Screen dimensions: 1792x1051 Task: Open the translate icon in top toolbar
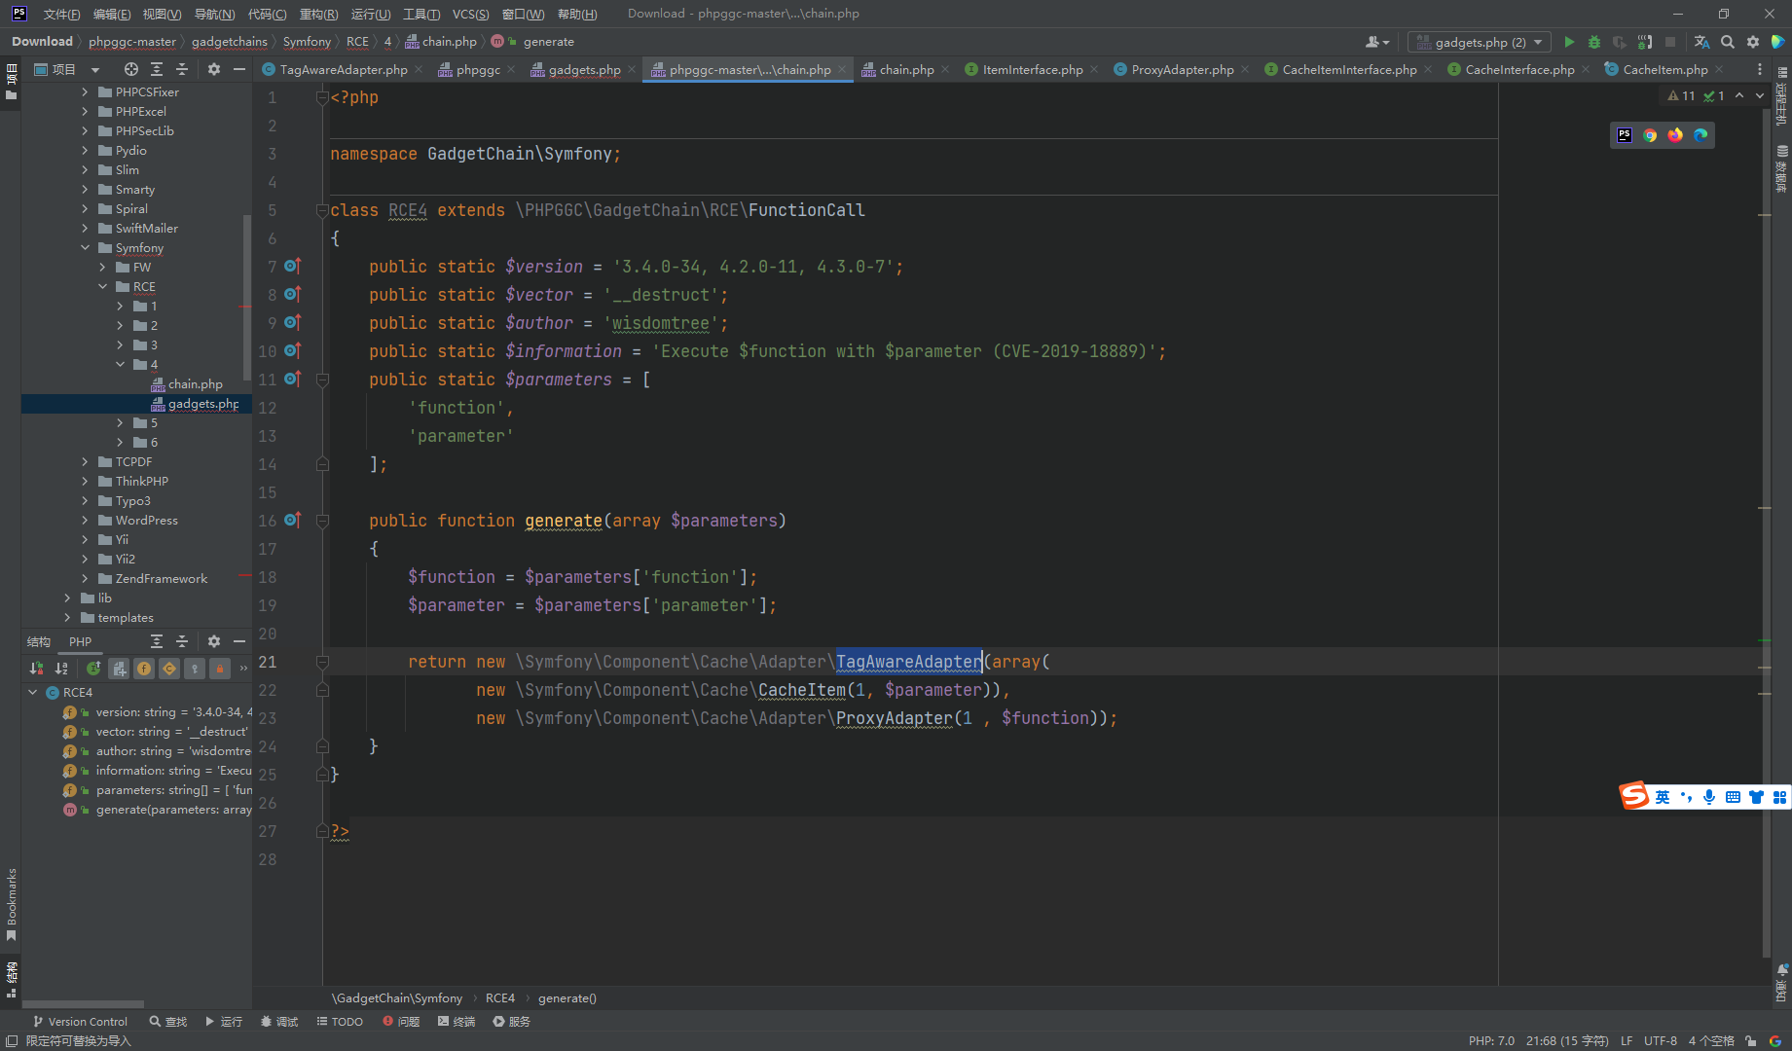pos(1701,42)
